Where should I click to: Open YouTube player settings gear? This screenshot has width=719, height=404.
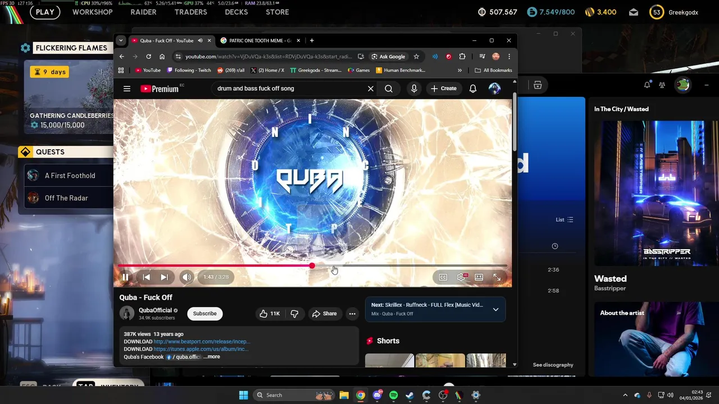pos(461,277)
